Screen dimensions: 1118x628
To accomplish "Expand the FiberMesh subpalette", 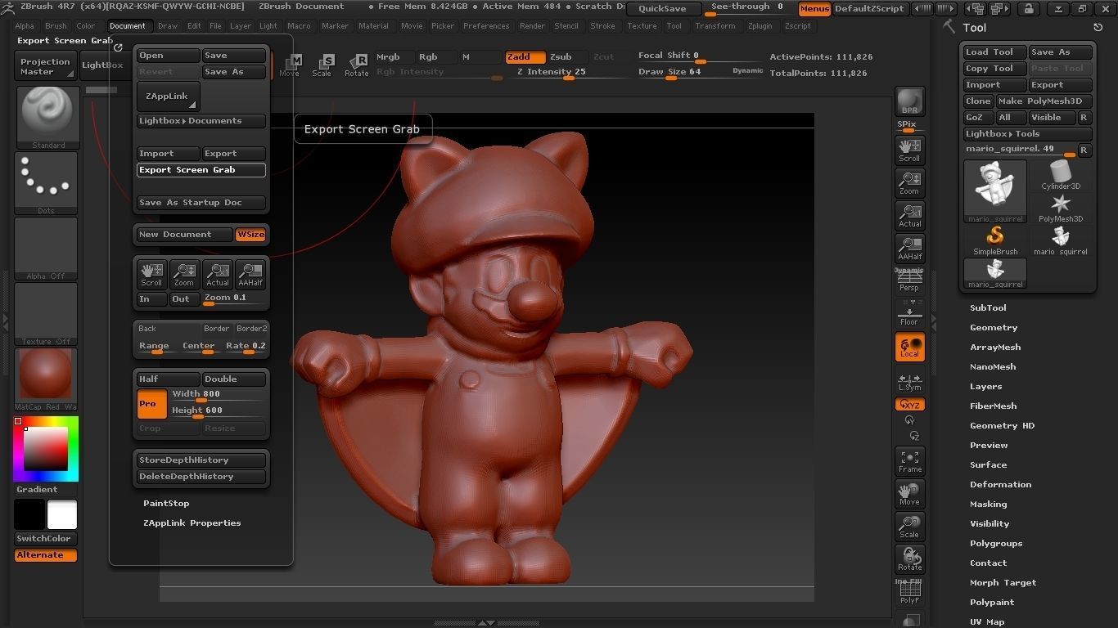I will click(994, 406).
